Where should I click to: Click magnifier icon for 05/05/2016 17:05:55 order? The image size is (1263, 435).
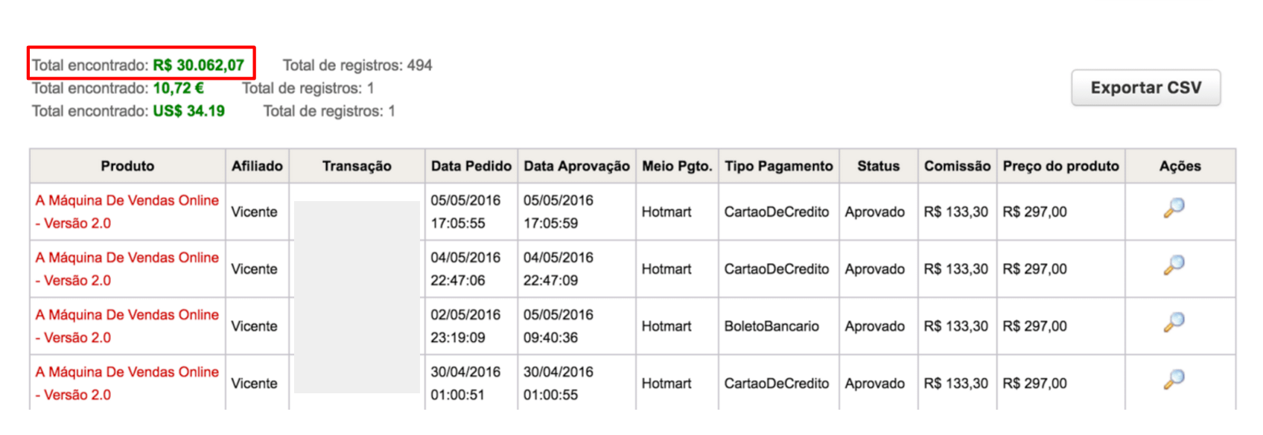tap(1174, 208)
